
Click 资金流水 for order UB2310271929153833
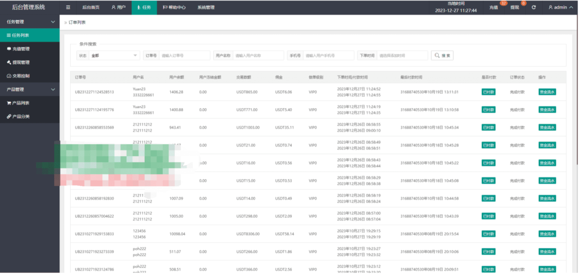click(x=547, y=234)
